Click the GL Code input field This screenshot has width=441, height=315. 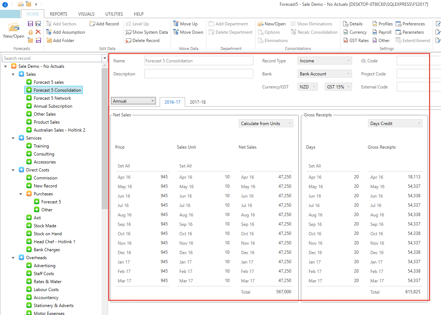tap(418, 61)
